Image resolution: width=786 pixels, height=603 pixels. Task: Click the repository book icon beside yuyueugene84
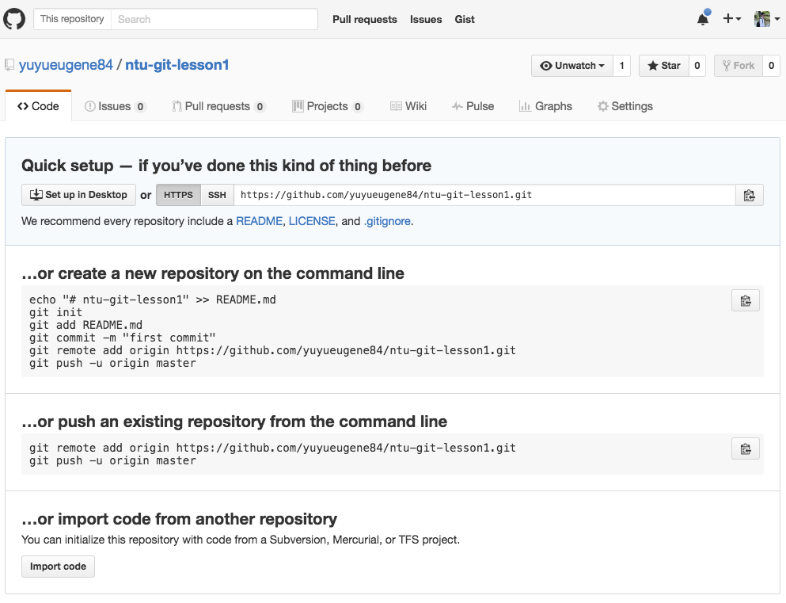pyautogui.click(x=9, y=65)
